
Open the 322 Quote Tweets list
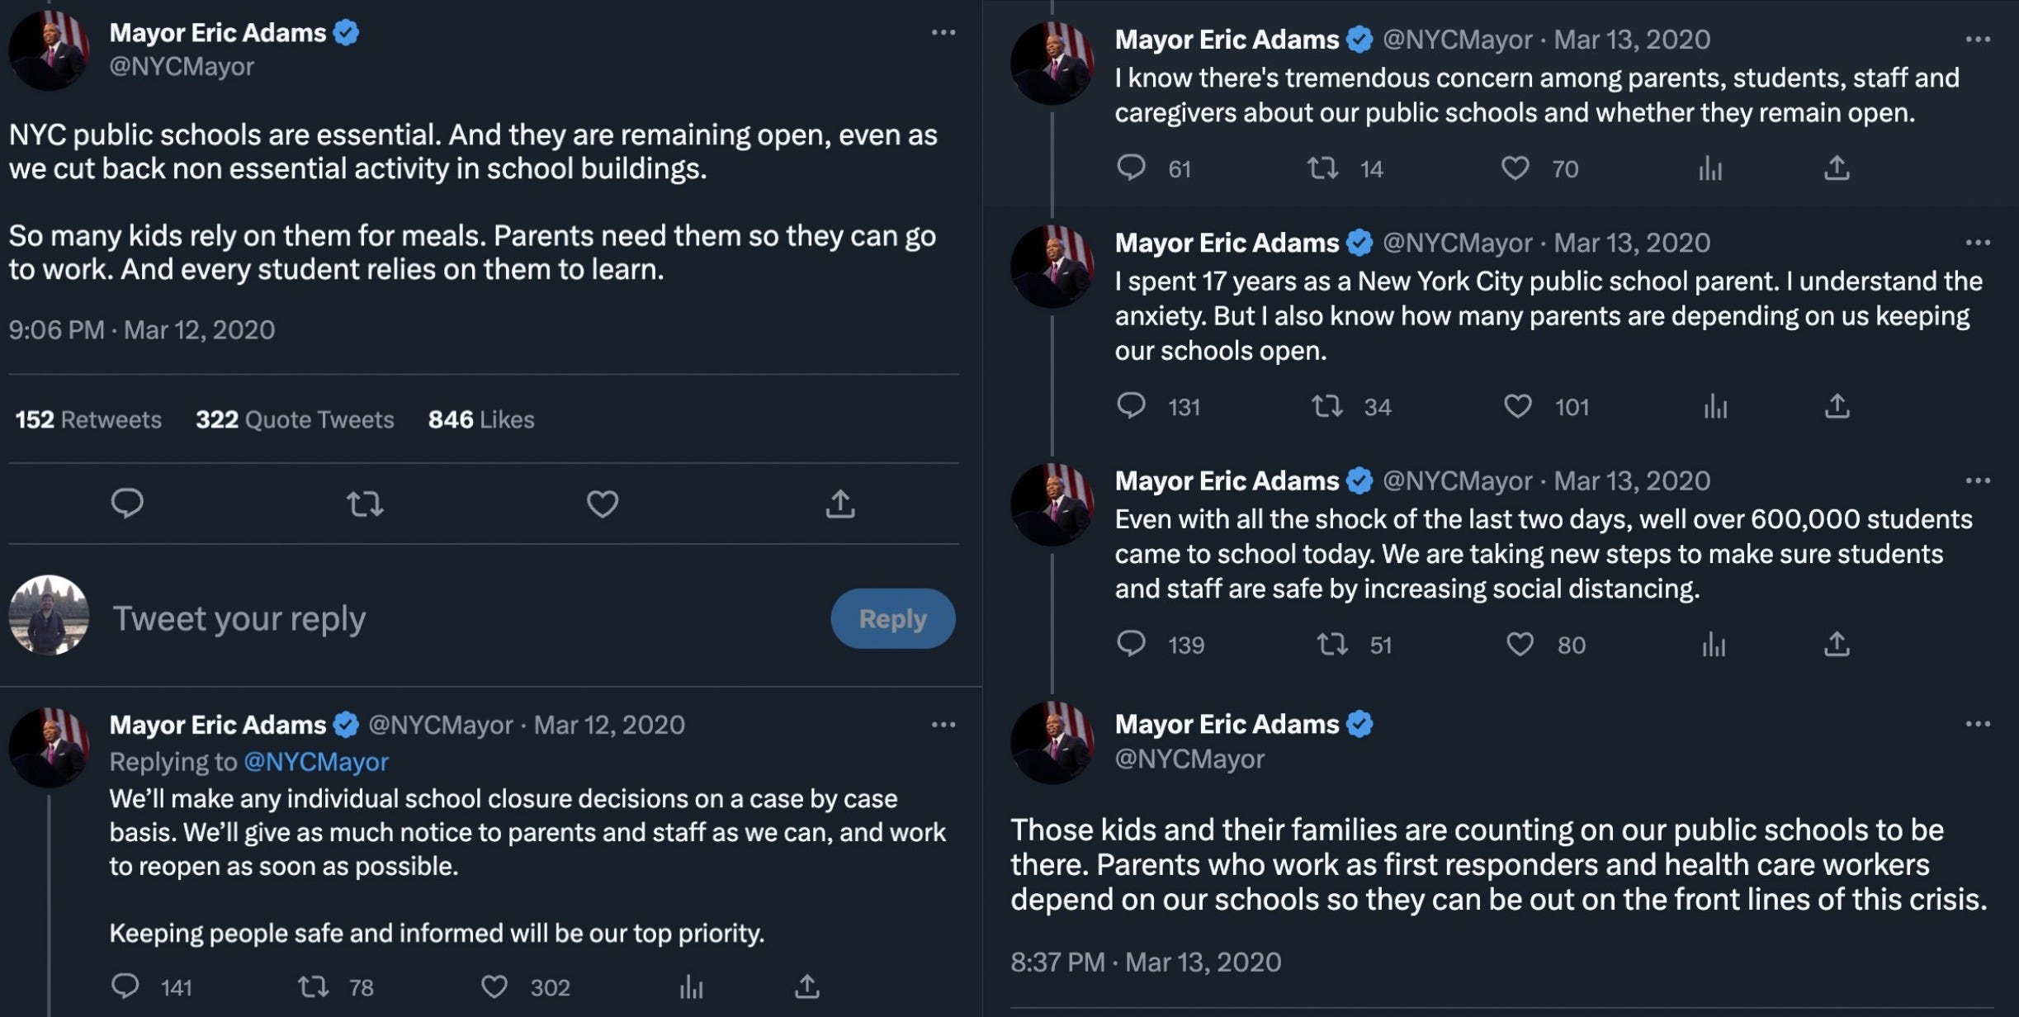295,419
